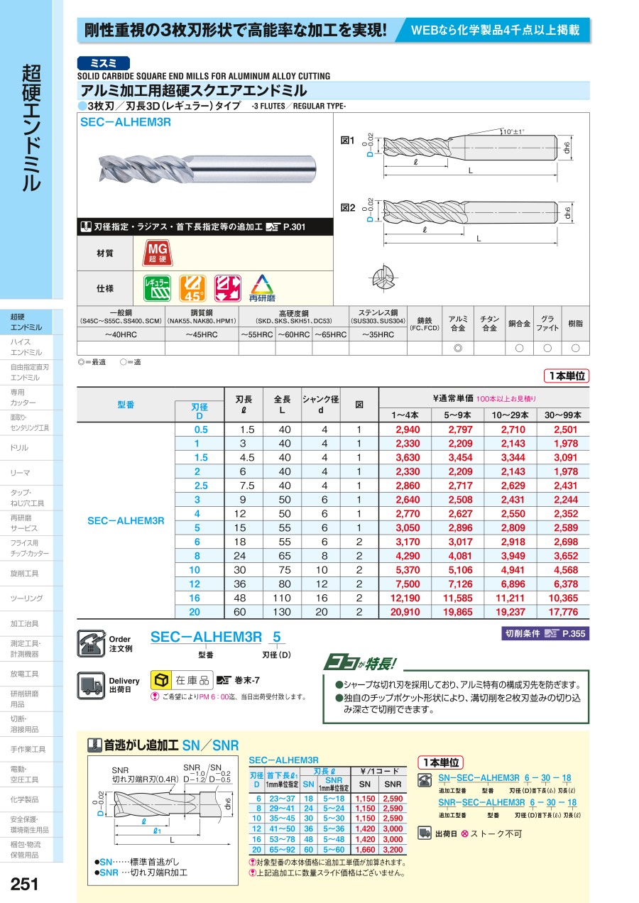Click the 再研磨 regrind triangle icon
Image resolution: width=639 pixels, height=903 pixels.
coord(263,288)
